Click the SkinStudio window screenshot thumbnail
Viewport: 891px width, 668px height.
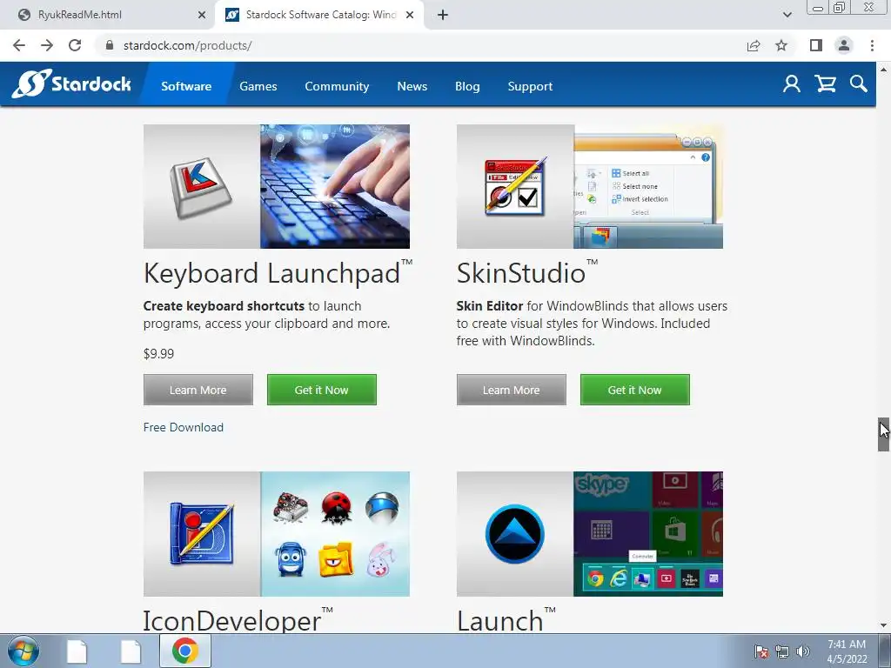tap(648, 186)
